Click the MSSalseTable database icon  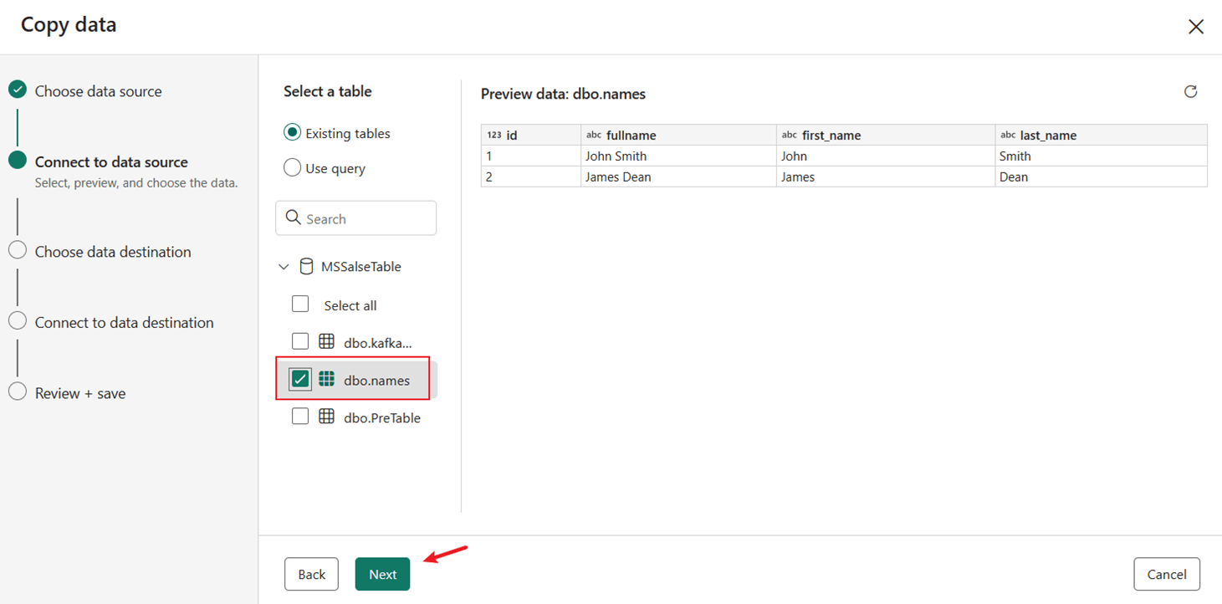click(x=307, y=267)
